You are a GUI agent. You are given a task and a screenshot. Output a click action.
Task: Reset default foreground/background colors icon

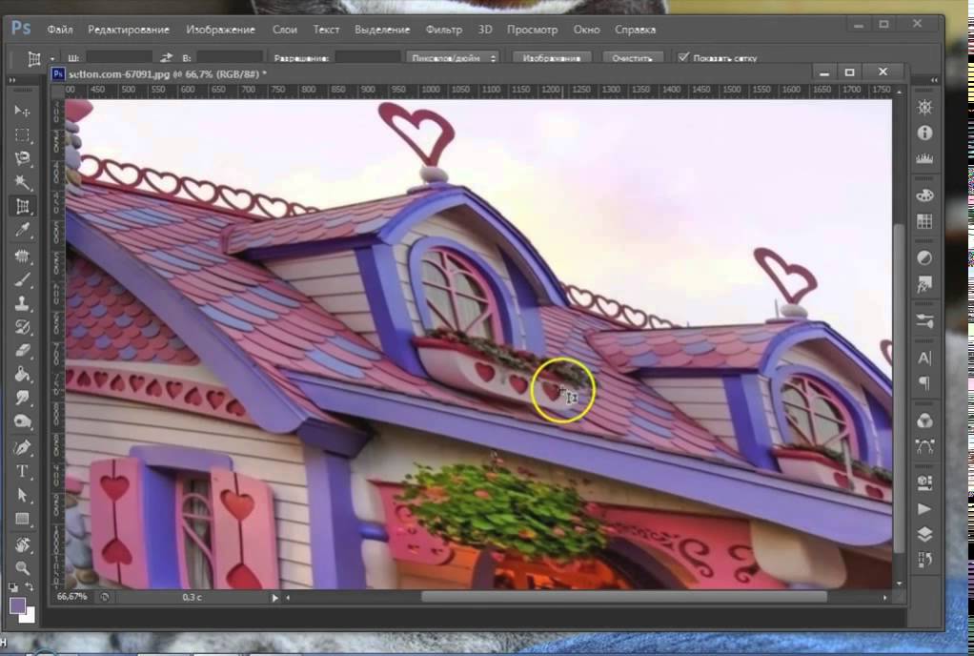coord(13,586)
